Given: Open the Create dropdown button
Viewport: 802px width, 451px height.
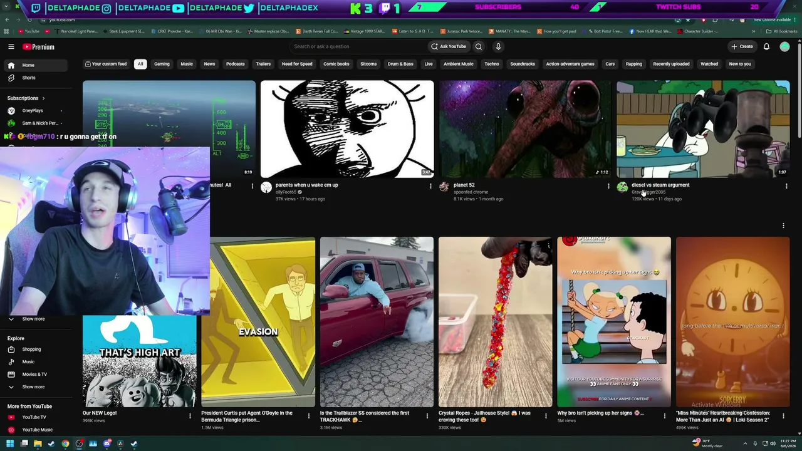Looking at the screenshot, I should tap(742, 46).
